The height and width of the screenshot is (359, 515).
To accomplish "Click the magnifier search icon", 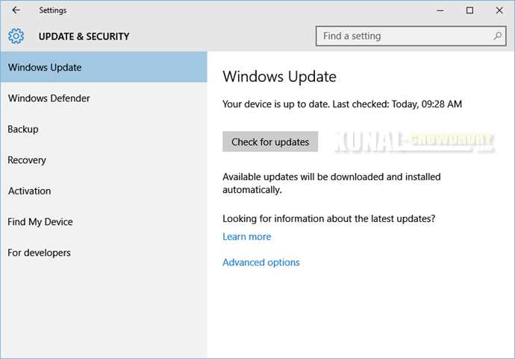I will tap(498, 36).
